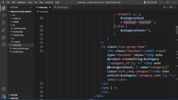Viewport: 178px width, 100px height.
Task: Toggle panel layout icon
Action: (x=148, y=2)
